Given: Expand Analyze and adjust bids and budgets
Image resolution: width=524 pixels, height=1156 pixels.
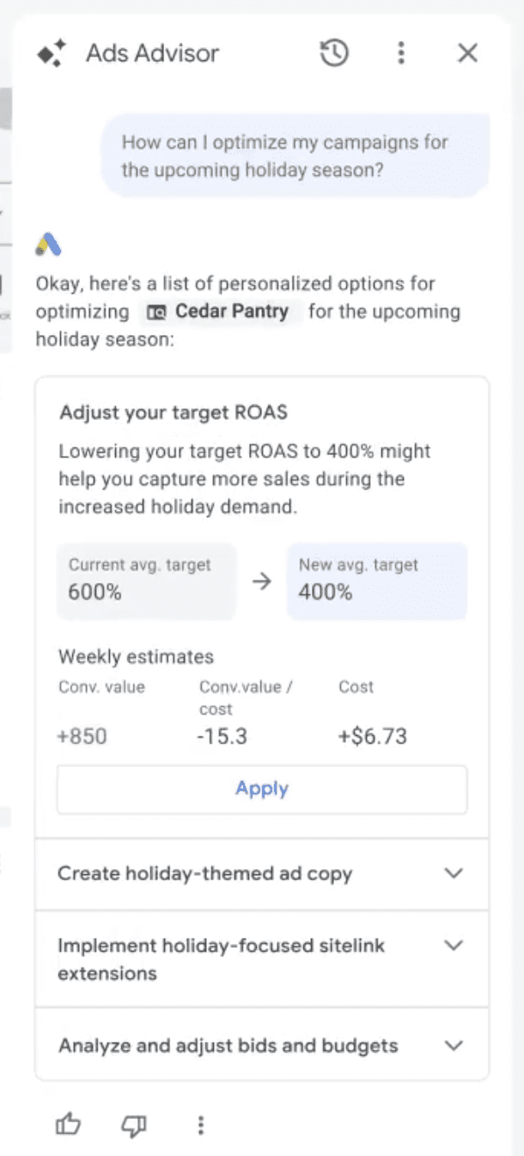Looking at the screenshot, I should tap(453, 1045).
